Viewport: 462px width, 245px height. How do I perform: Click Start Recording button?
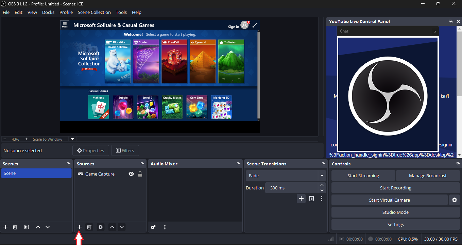click(x=395, y=188)
